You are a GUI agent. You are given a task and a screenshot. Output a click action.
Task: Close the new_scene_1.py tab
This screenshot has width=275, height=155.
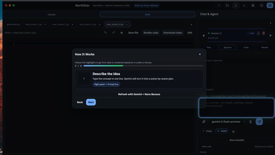tap(45, 24)
